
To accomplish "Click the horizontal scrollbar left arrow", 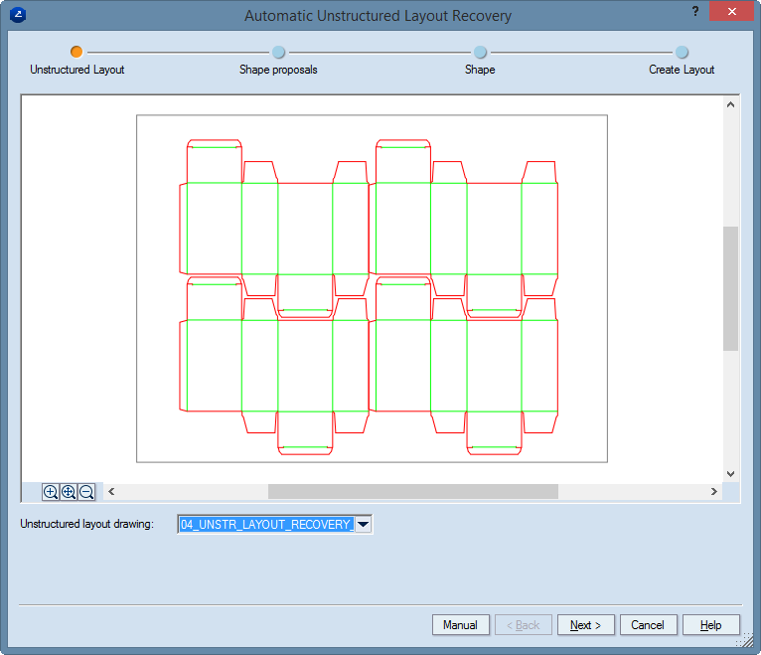I will click(111, 491).
